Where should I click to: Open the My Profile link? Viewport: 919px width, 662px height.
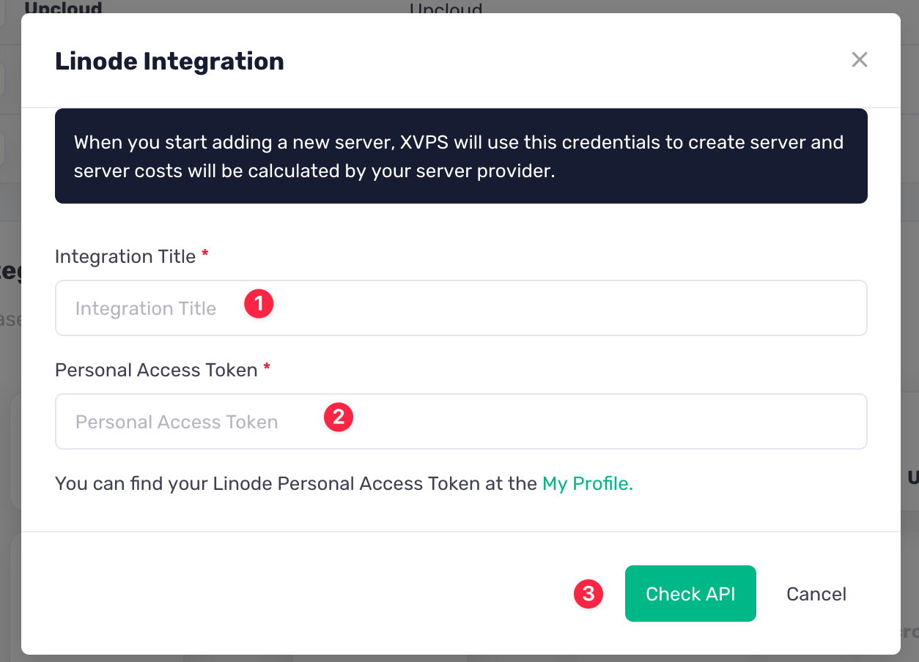click(x=587, y=484)
